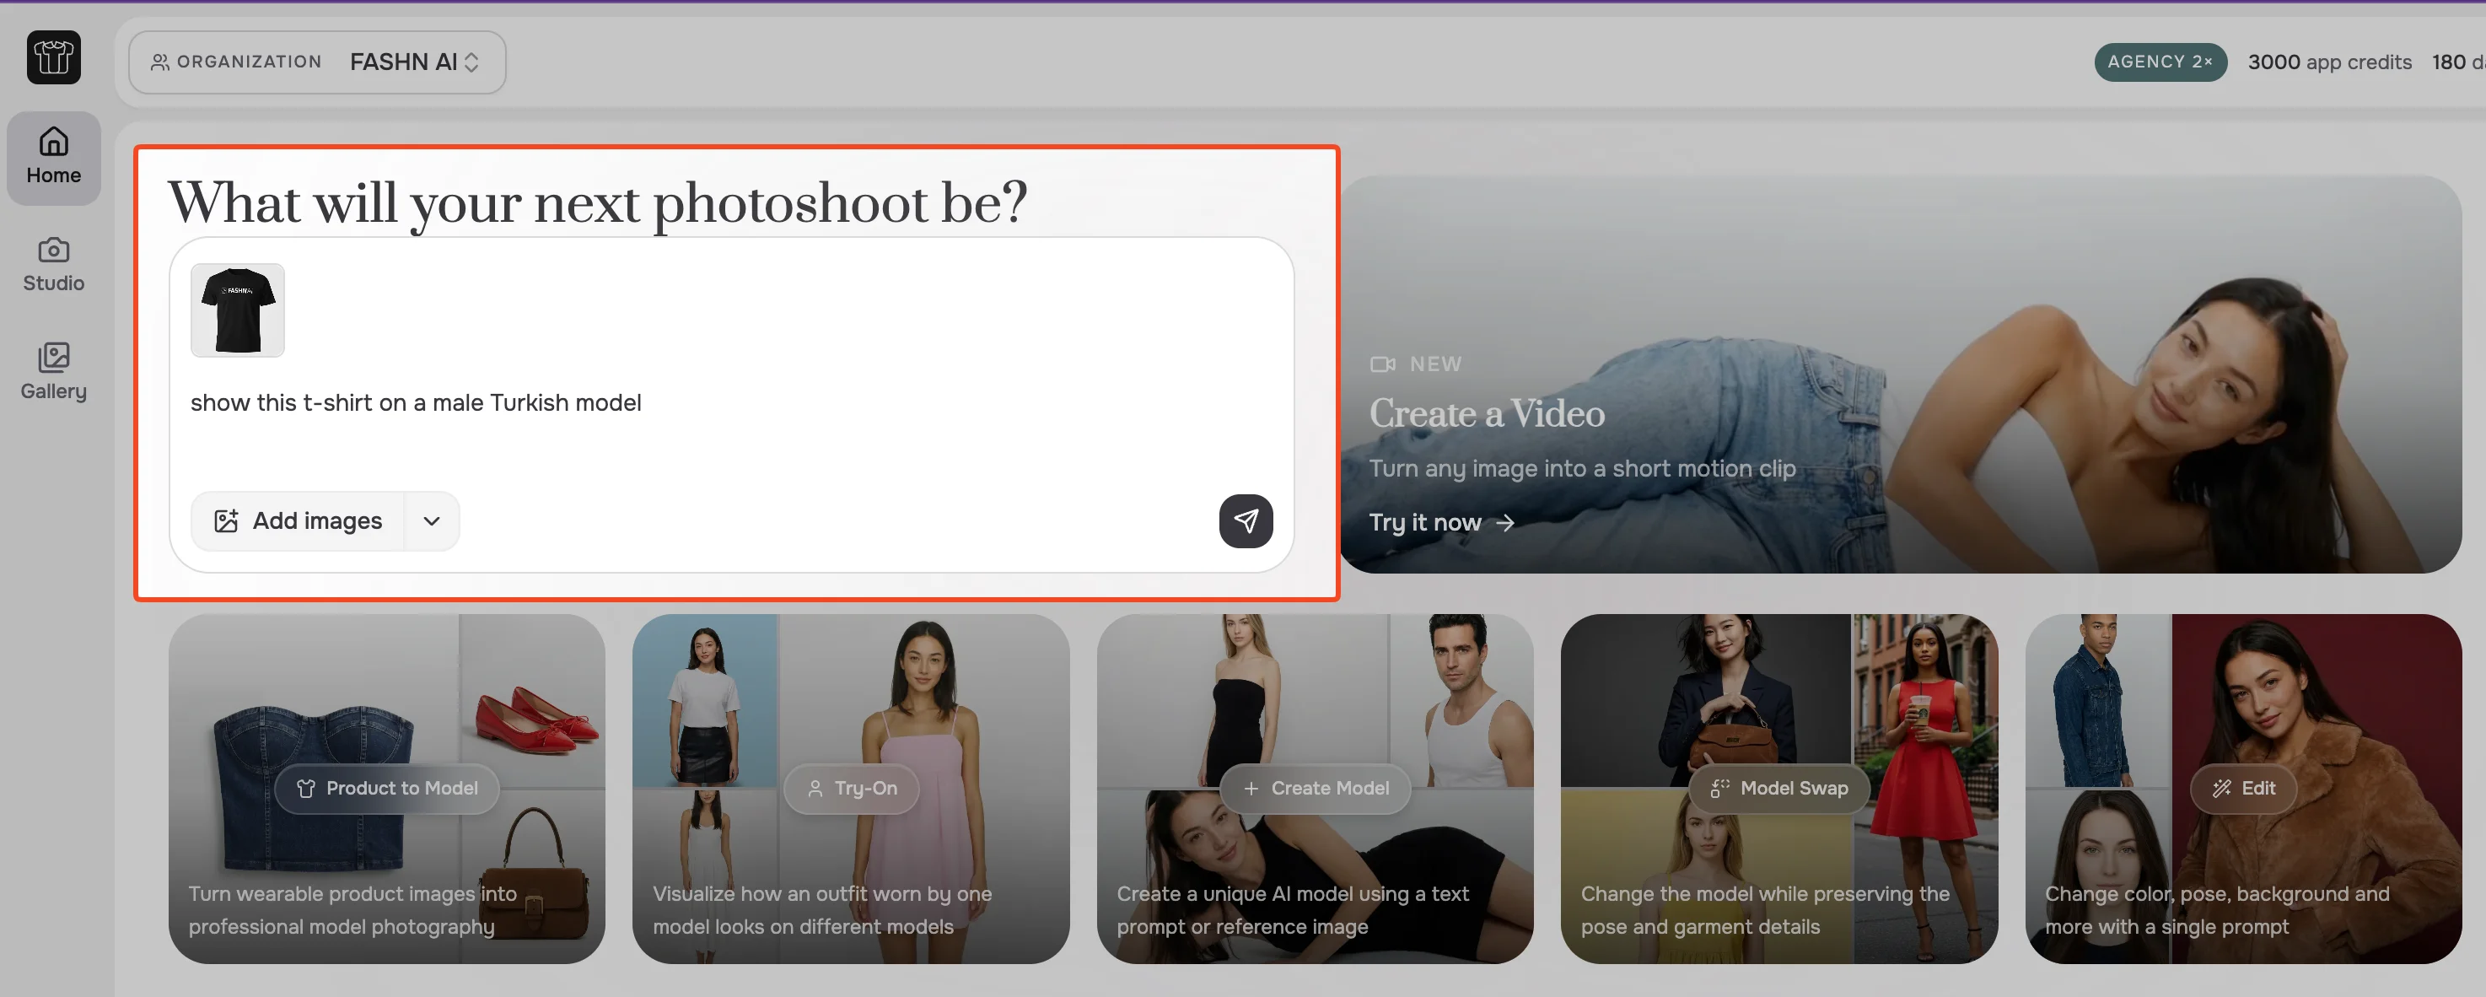Click the FASHN AI t-shirt logo icon
Screen dimensions: 2486x997
click(x=53, y=58)
